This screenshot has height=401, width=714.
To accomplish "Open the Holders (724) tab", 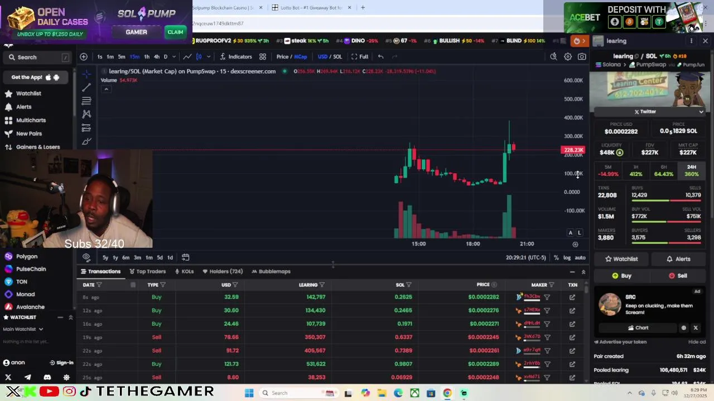I will click(x=223, y=272).
